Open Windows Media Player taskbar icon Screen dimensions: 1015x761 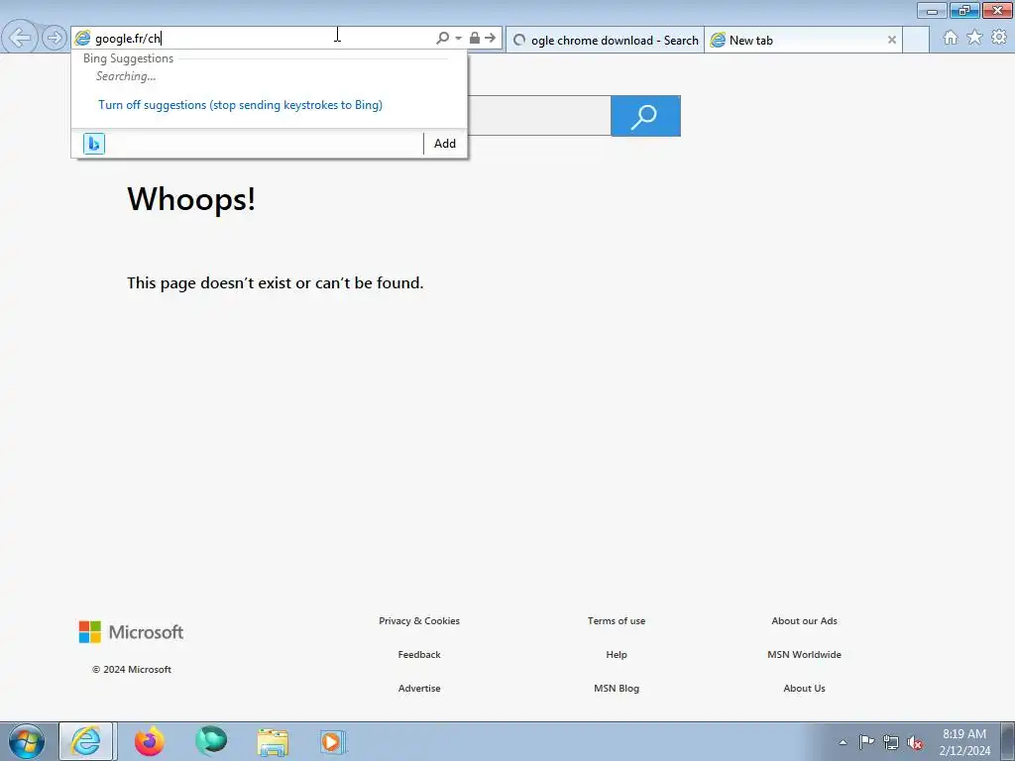333,741
